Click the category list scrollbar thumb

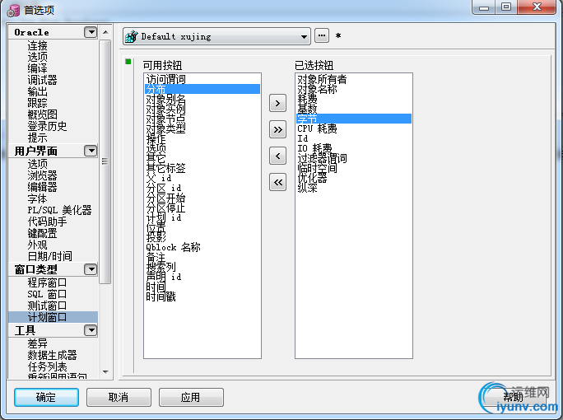pyautogui.click(x=105, y=161)
